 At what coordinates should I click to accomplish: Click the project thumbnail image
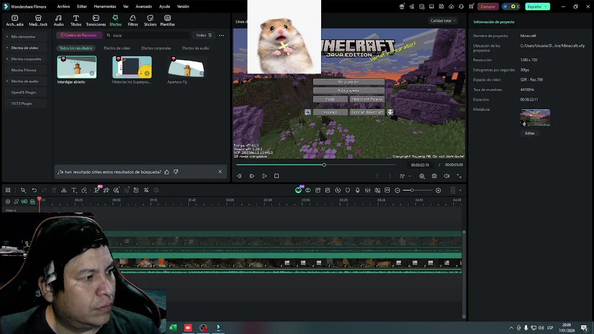click(535, 118)
